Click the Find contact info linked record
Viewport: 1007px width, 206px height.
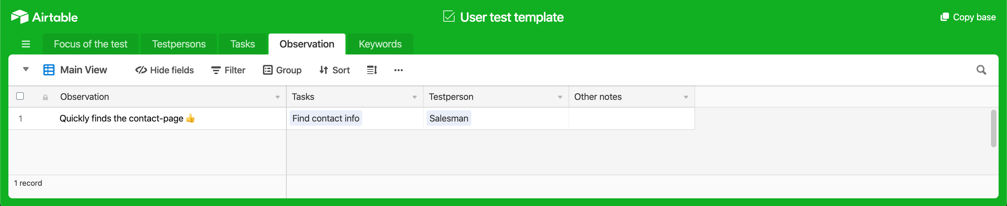[326, 118]
